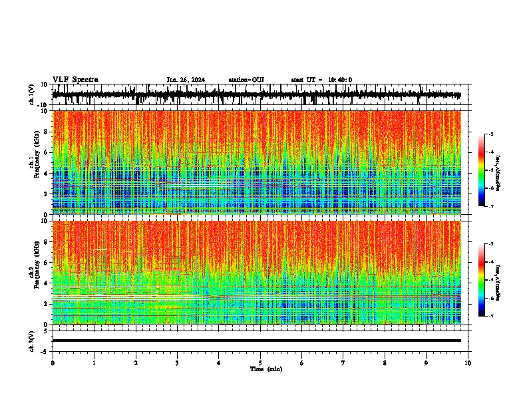This screenshot has height=407, width=527.
Task: Click the "ch.1(V)" vertical axis label
Action: [32, 94]
